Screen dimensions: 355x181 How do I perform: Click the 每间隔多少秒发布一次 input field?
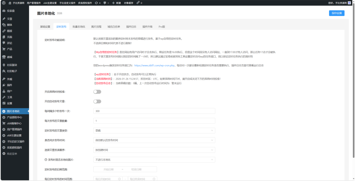[x=154, y=111]
